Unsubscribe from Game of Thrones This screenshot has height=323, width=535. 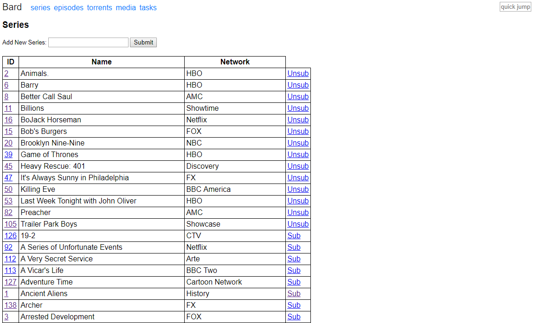pyautogui.click(x=298, y=154)
